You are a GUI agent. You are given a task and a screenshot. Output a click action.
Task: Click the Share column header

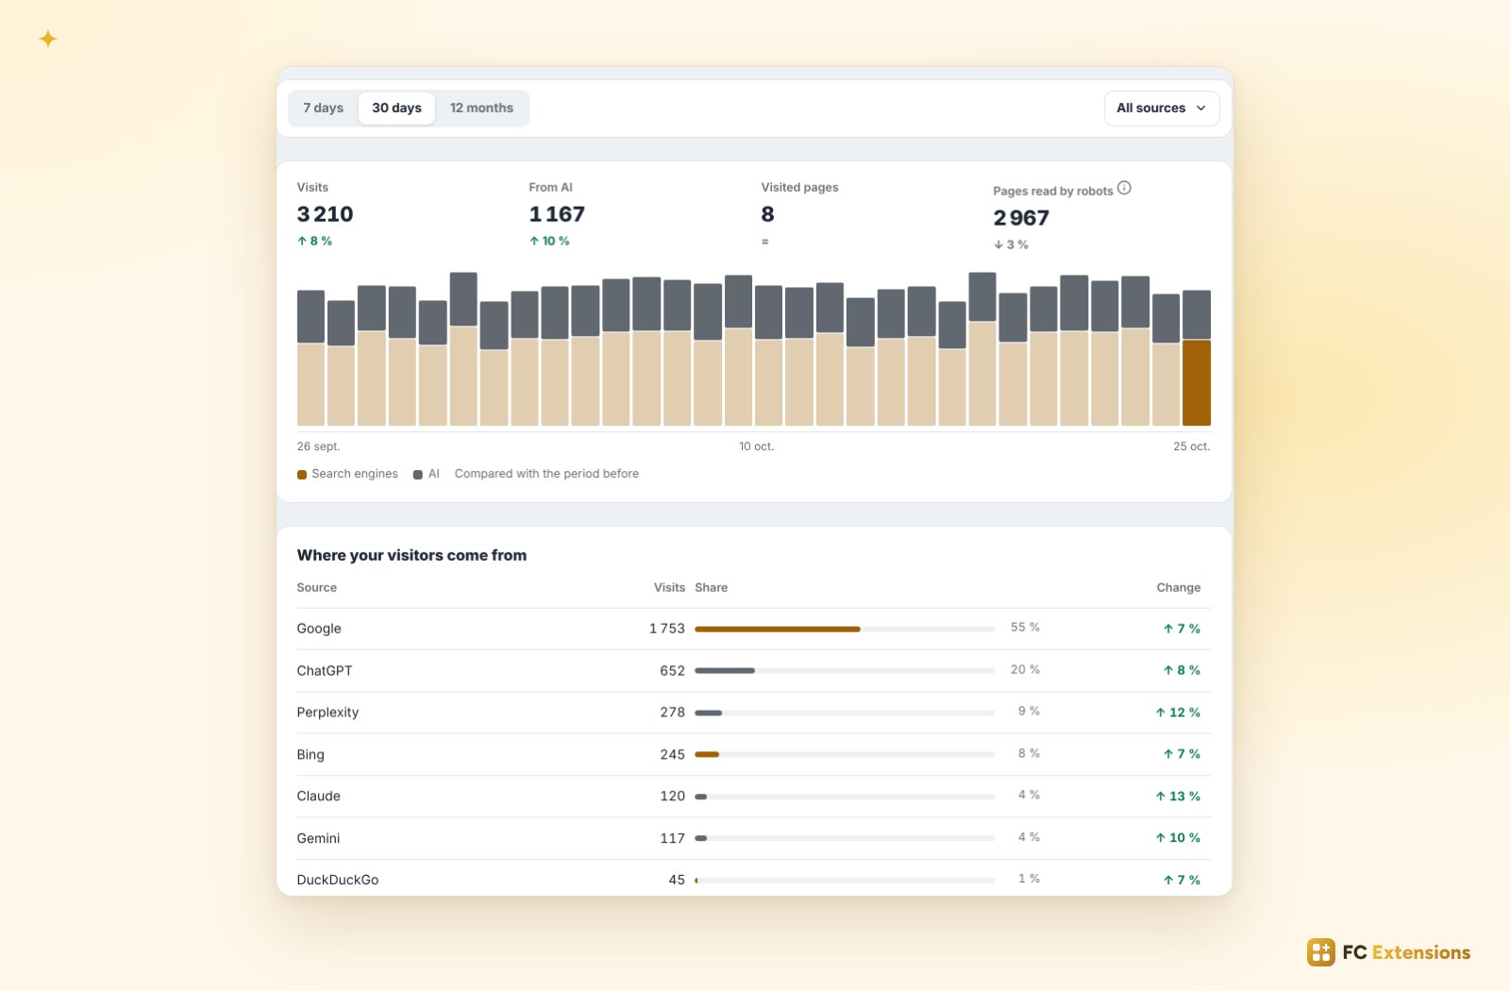click(x=712, y=587)
